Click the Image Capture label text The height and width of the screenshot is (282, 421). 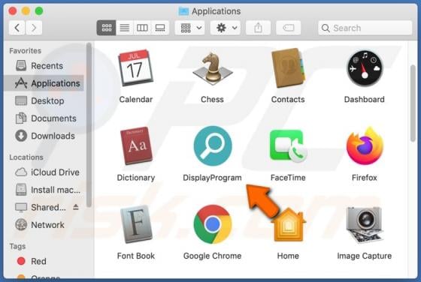tap(365, 256)
